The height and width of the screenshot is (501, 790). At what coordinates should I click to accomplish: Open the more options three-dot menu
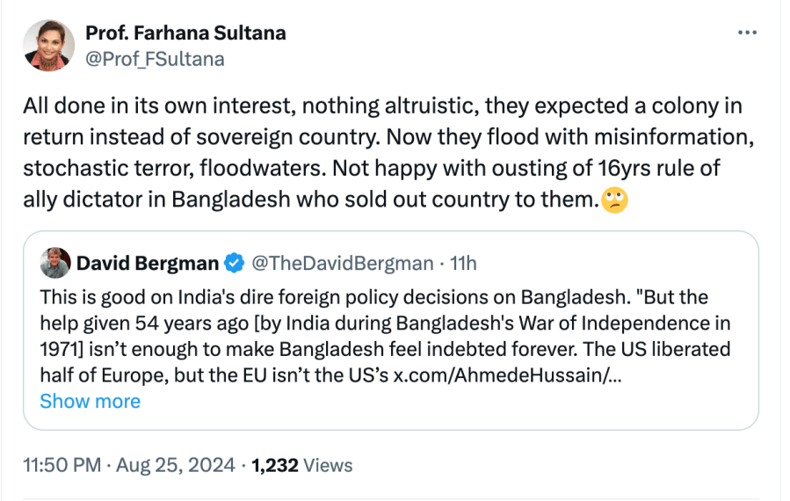coord(747,33)
